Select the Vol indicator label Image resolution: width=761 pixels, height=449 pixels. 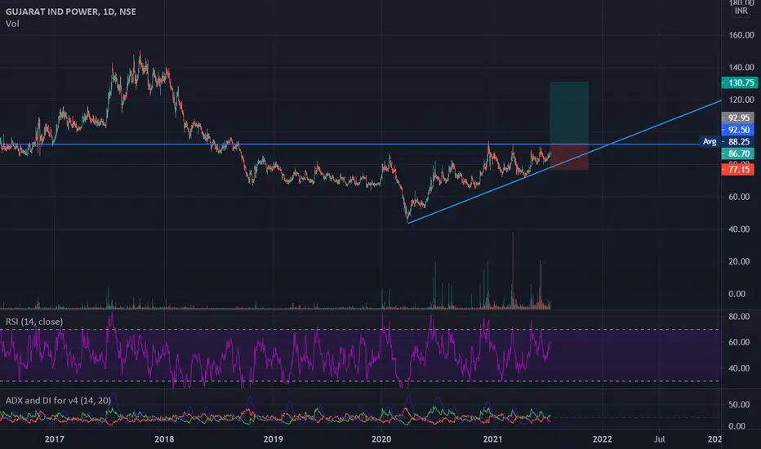(12, 24)
